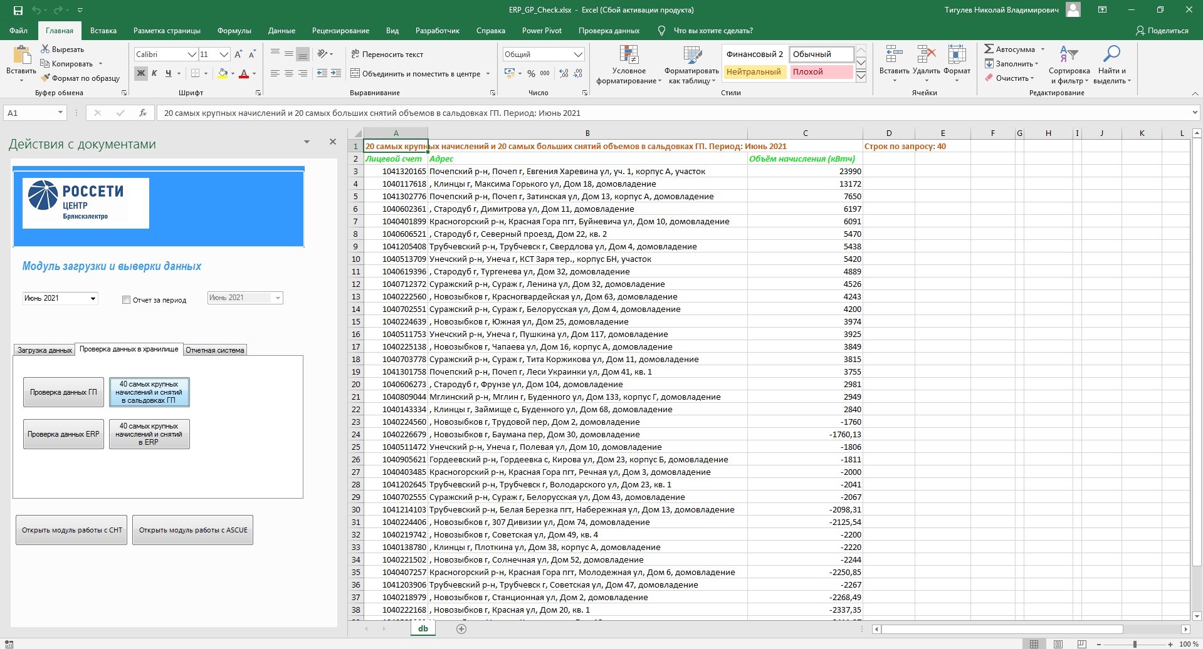
Task: Click 40 самых крупных начислений в ERP button
Action: coord(149,434)
